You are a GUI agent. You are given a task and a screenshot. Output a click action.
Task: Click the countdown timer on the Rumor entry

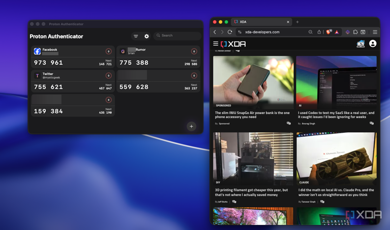(x=194, y=51)
